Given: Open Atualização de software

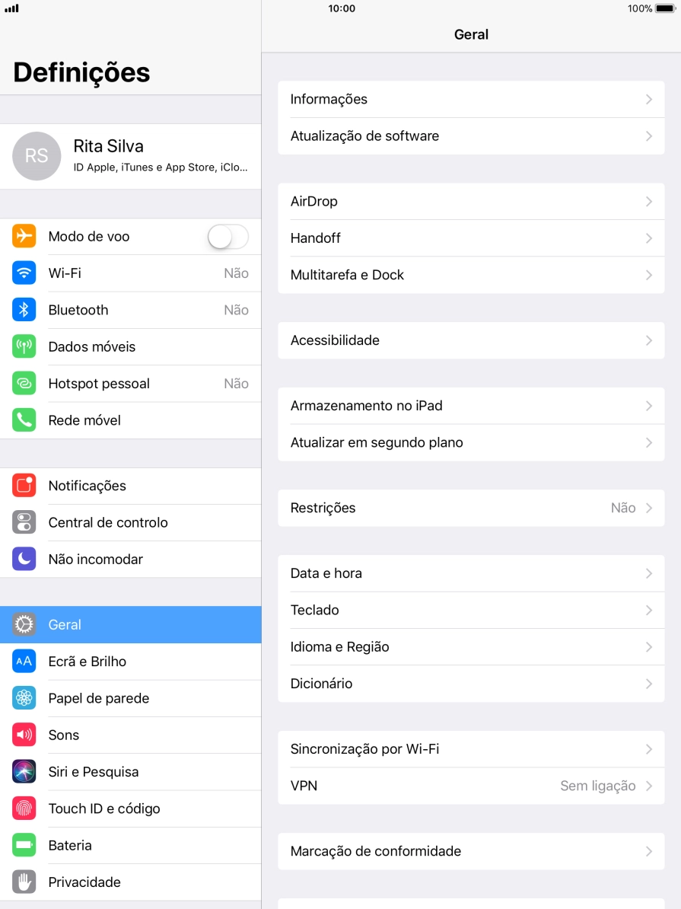Looking at the screenshot, I should (x=471, y=136).
